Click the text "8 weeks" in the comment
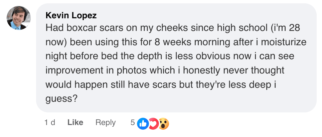The width and height of the screenshot is (322, 137). pyautogui.click(x=170, y=42)
